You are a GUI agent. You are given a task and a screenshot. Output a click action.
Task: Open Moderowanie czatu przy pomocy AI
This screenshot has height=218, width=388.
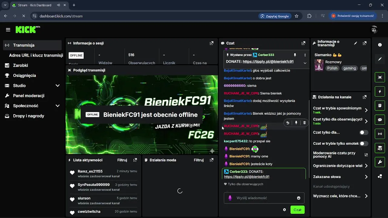click(340, 155)
